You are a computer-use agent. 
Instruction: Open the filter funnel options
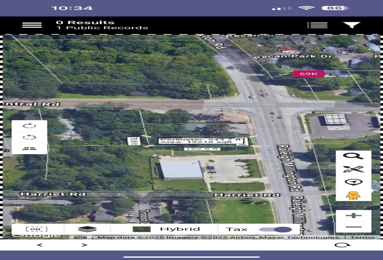click(351, 25)
